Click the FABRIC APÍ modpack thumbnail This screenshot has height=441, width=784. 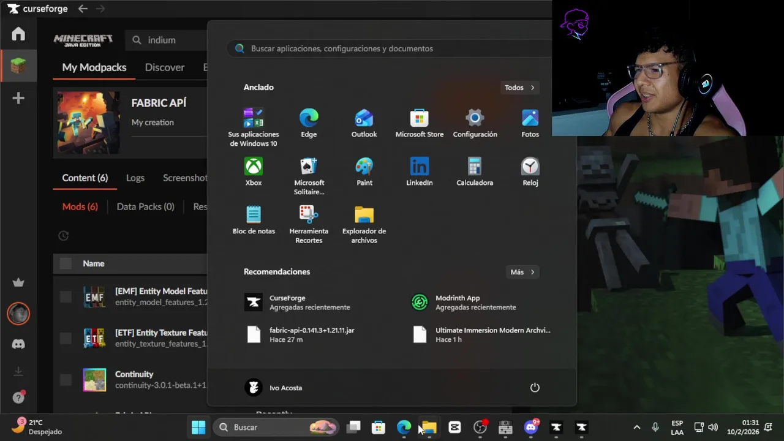click(89, 123)
